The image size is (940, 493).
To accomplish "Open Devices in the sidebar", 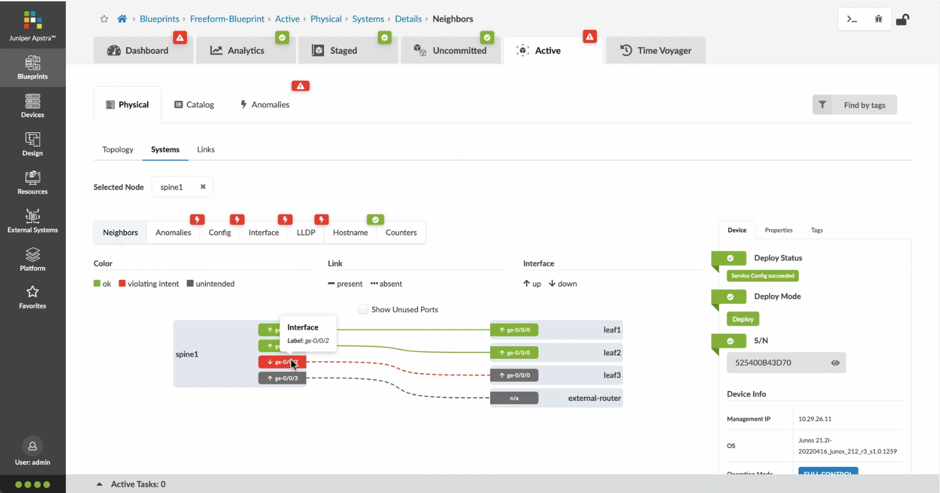I will click(32, 106).
